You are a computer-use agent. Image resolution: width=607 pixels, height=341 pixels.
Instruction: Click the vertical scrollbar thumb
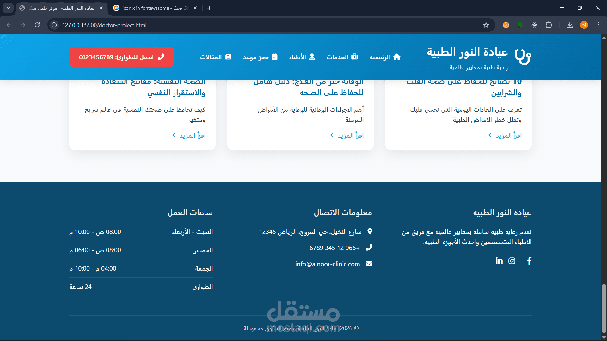(x=604, y=308)
